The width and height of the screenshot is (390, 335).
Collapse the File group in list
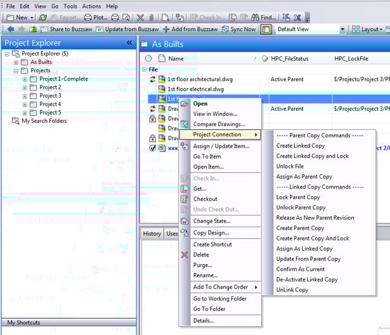pos(145,70)
